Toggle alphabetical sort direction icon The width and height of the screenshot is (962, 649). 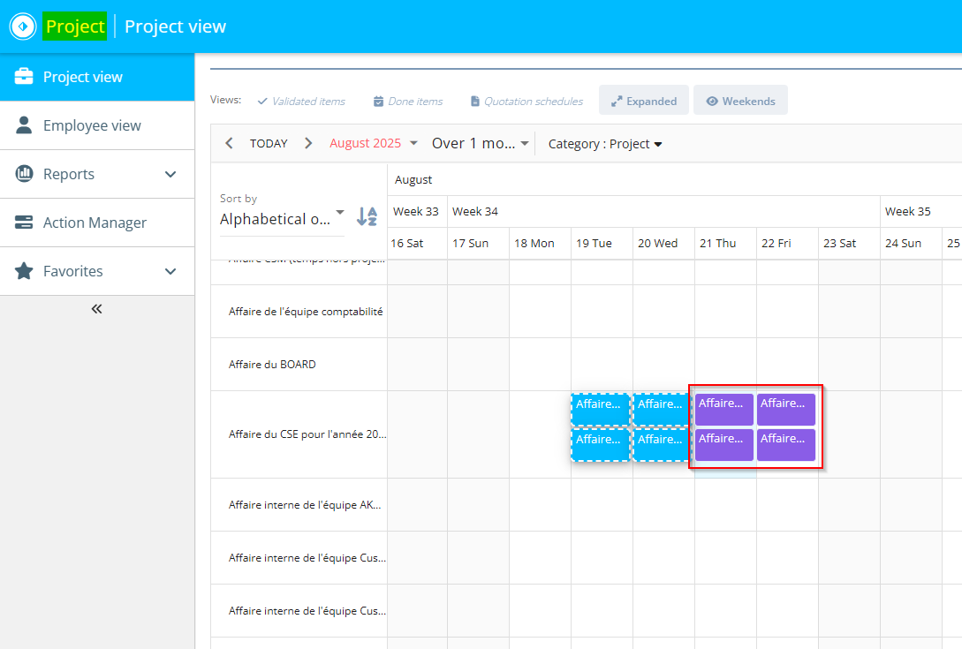(367, 216)
